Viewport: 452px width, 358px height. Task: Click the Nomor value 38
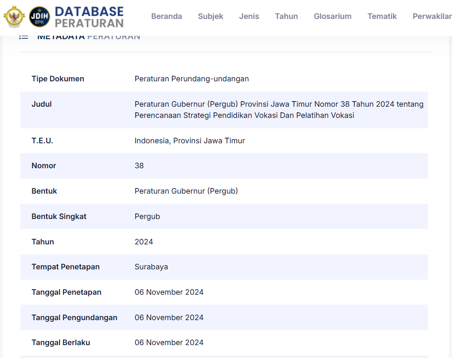click(x=139, y=166)
